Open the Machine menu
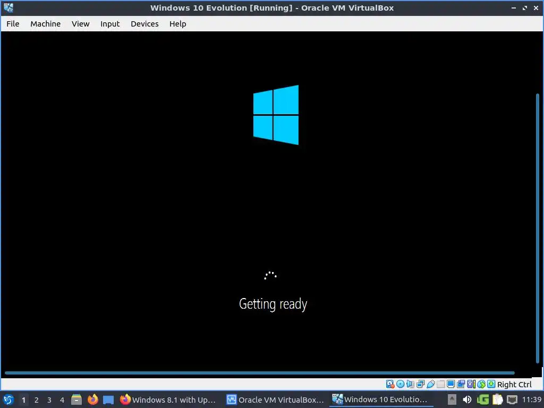Viewport: 544px width, 408px height. [46, 23]
